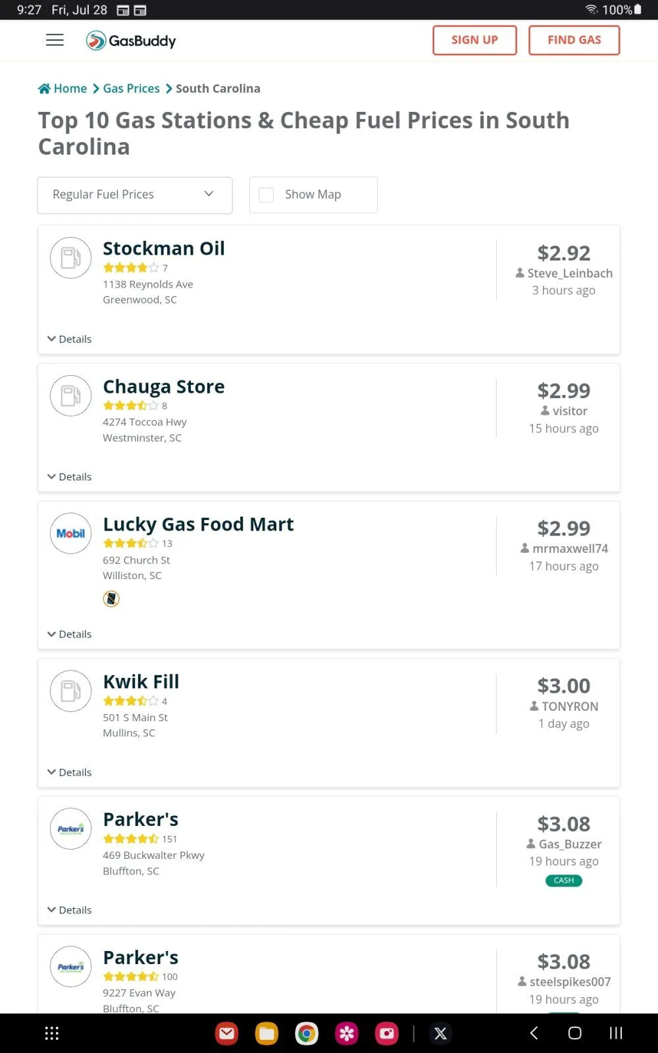The width and height of the screenshot is (658, 1053).
Task: Enable the Show Map checkbox
Action: [x=266, y=195]
